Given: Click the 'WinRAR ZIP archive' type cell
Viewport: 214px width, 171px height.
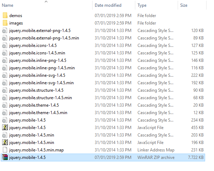Looking at the screenshot, I should click(x=156, y=157).
